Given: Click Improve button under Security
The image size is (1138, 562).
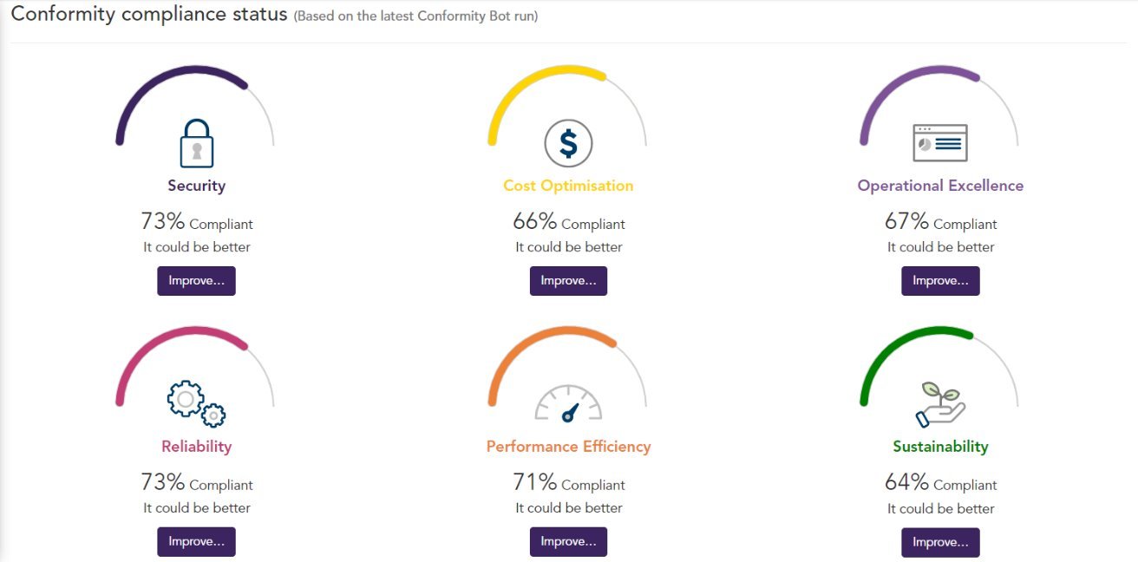Looking at the screenshot, I should coord(196,280).
